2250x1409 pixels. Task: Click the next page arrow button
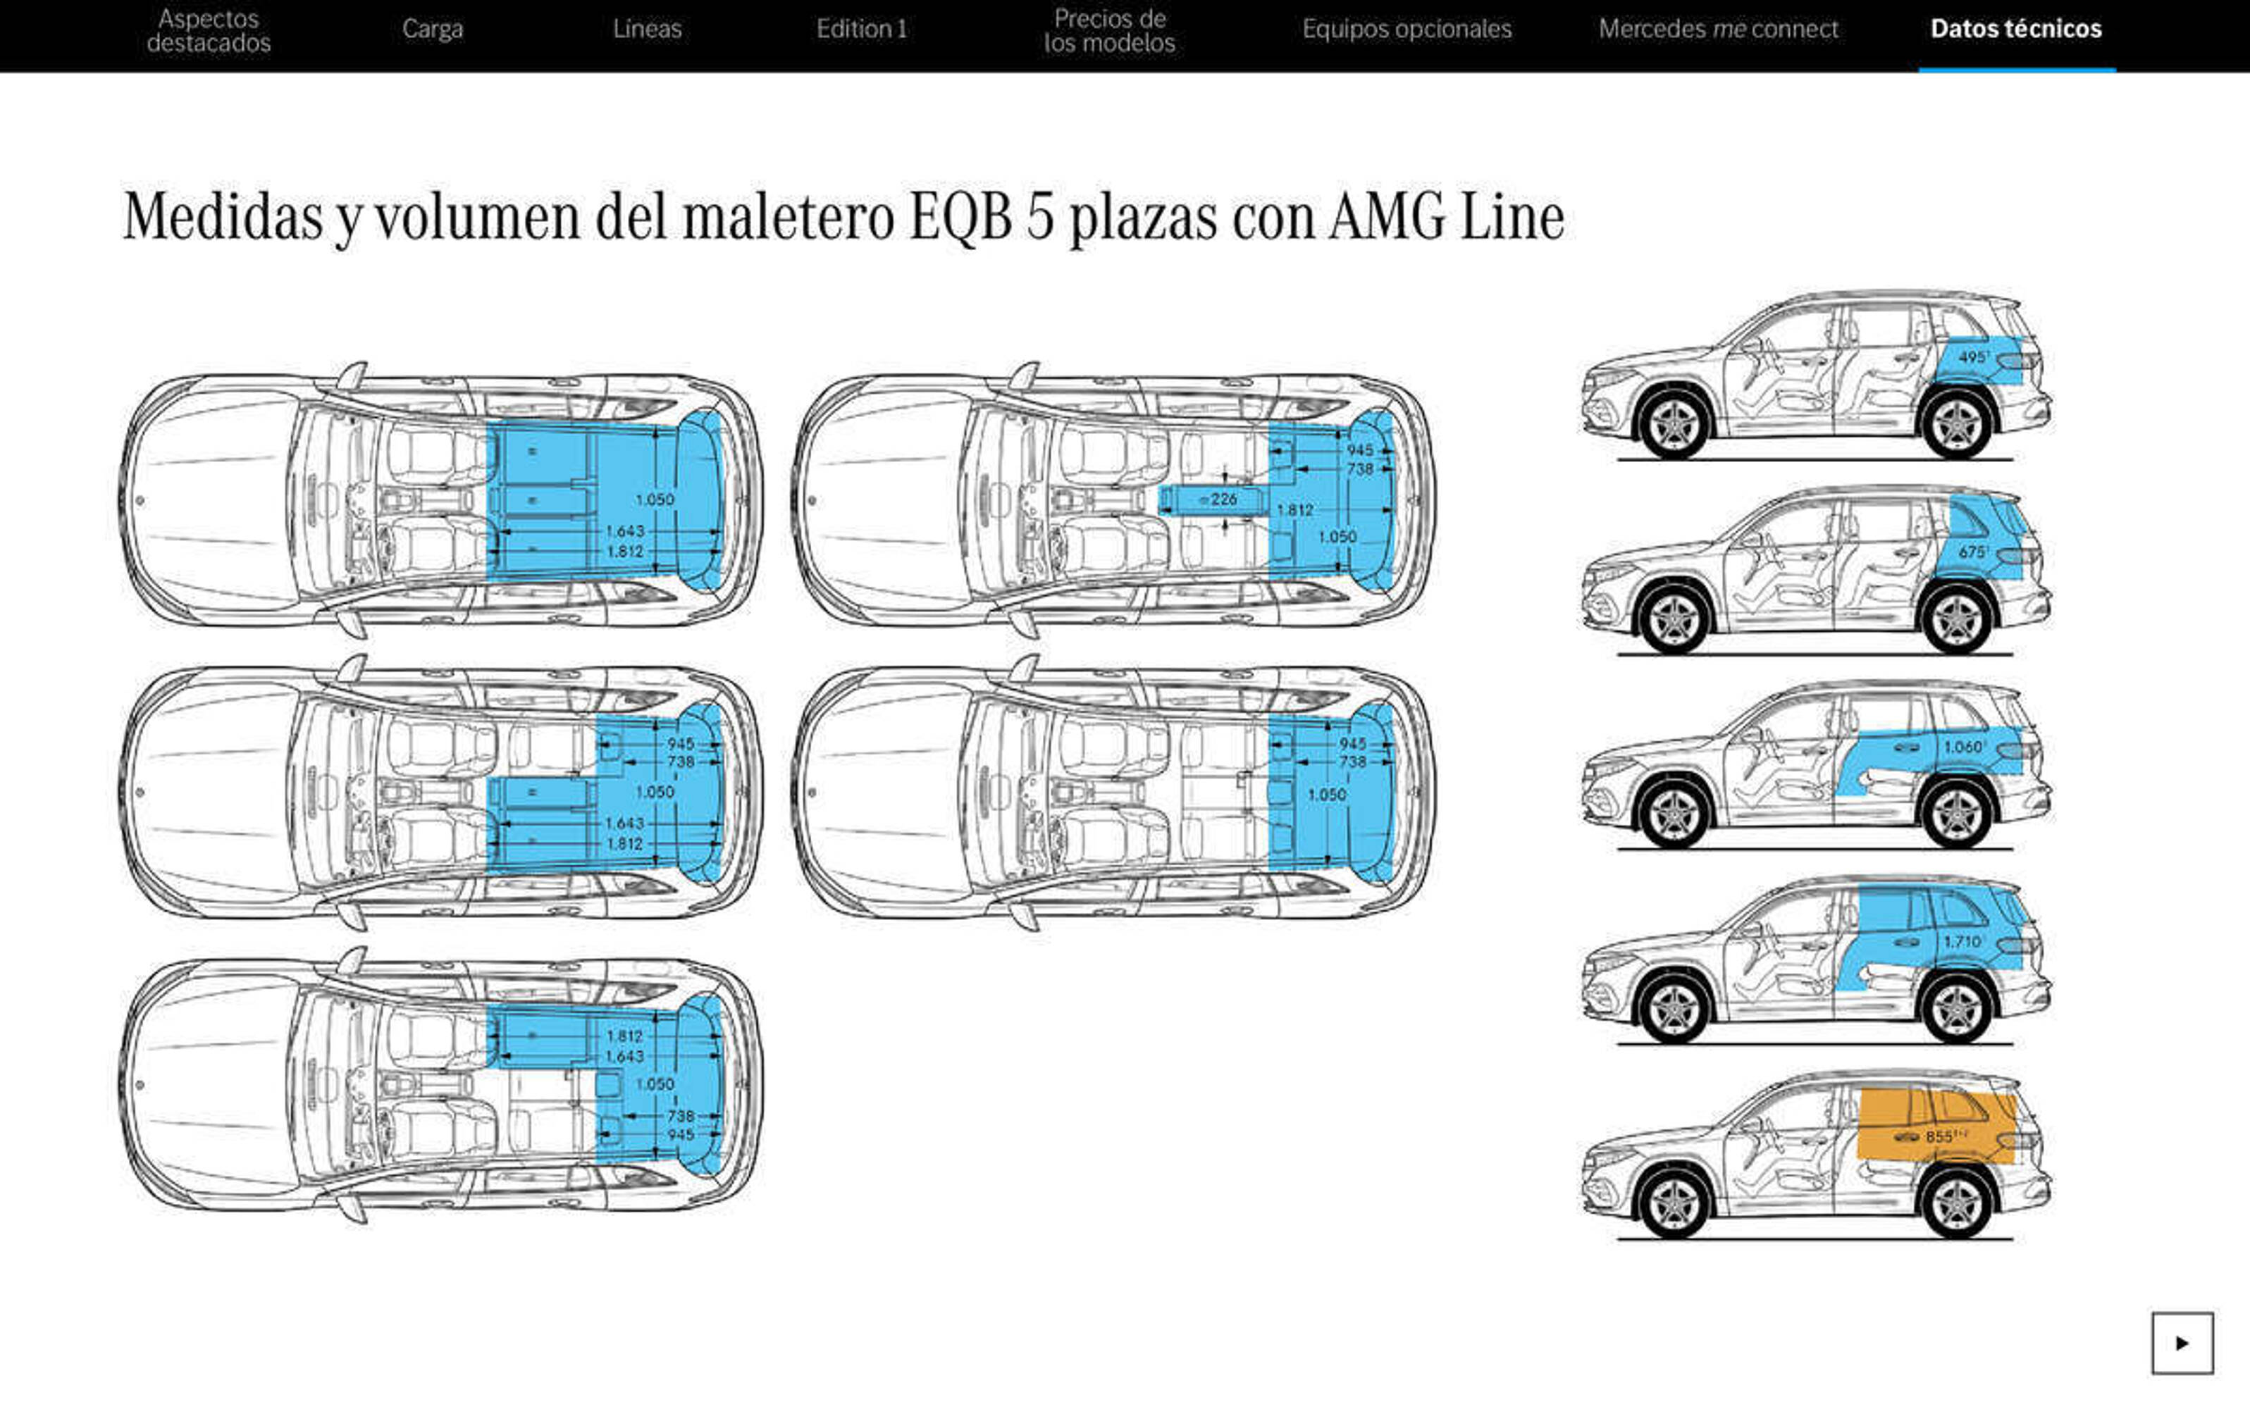2182,1343
